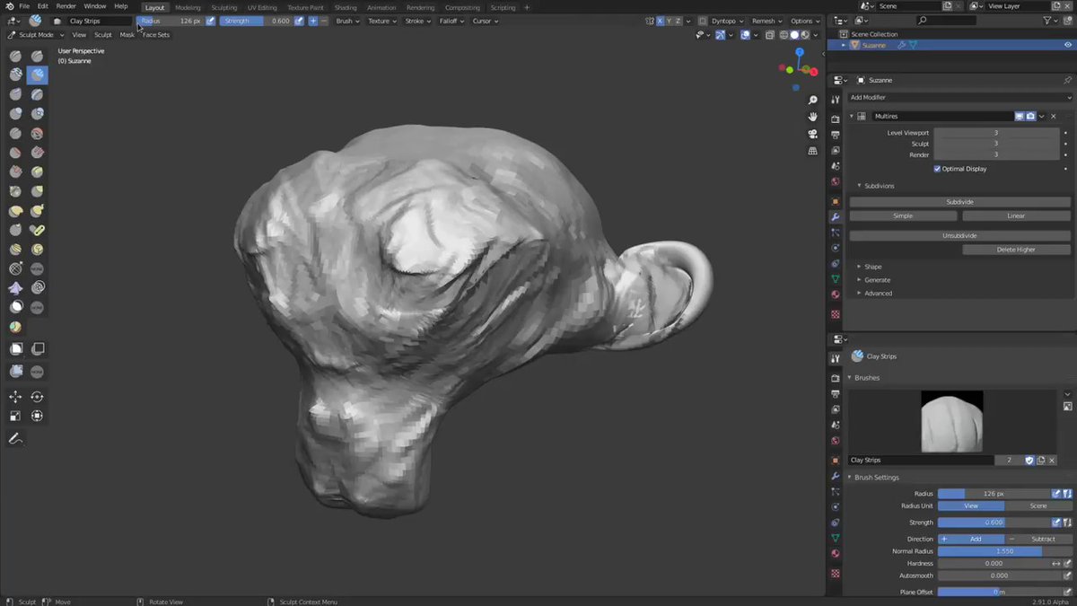Open the Add Modifier dropdown
The width and height of the screenshot is (1077, 606).
coord(959,97)
